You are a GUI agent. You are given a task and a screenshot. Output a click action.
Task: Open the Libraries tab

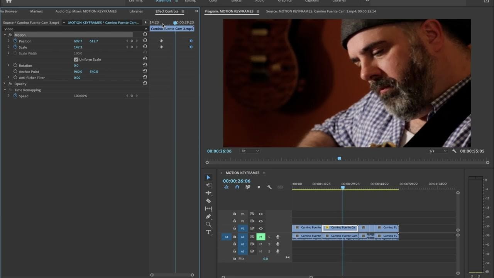coord(136,11)
